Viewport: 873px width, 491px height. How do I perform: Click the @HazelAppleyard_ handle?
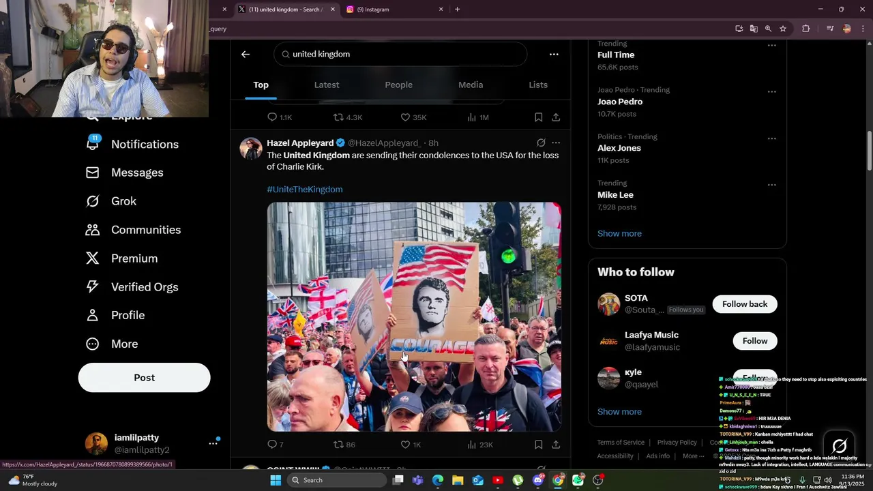[384, 143]
